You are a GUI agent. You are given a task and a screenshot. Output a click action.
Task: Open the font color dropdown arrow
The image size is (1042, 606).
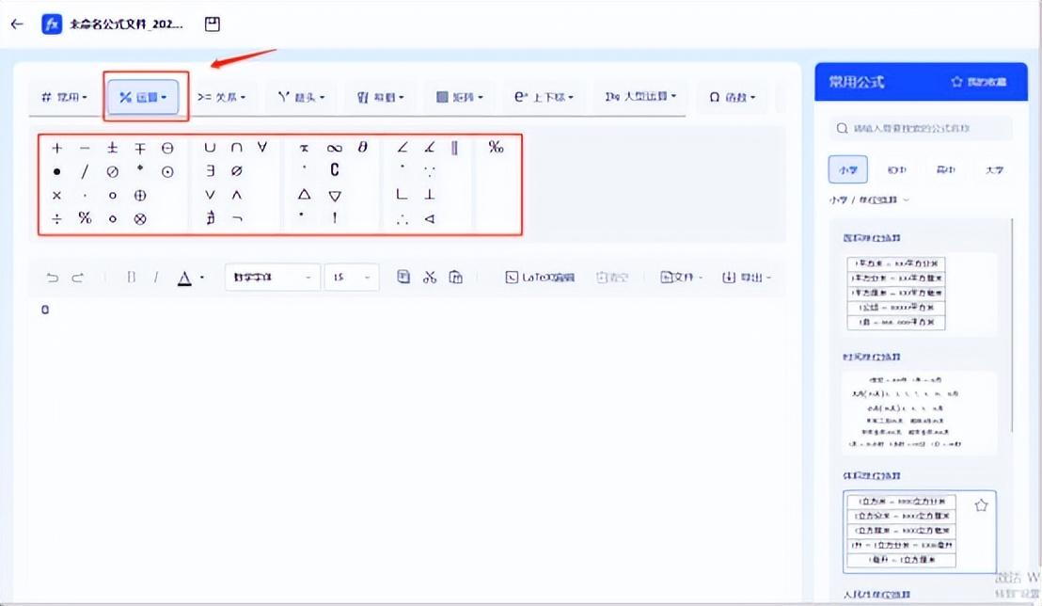click(202, 278)
